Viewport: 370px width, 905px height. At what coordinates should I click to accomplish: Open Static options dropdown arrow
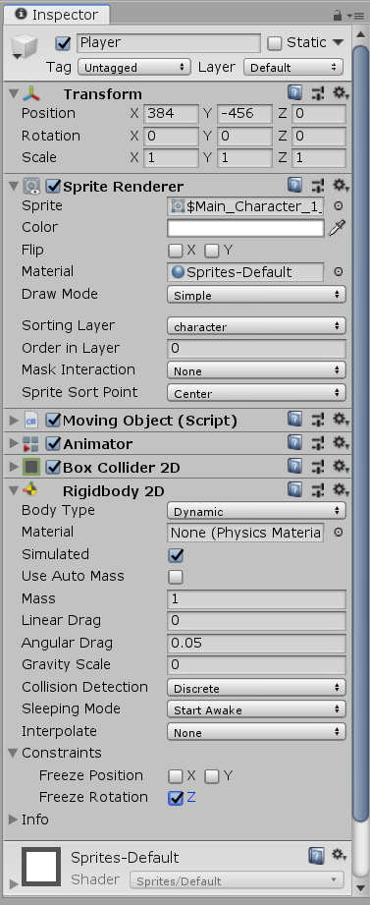(338, 42)
